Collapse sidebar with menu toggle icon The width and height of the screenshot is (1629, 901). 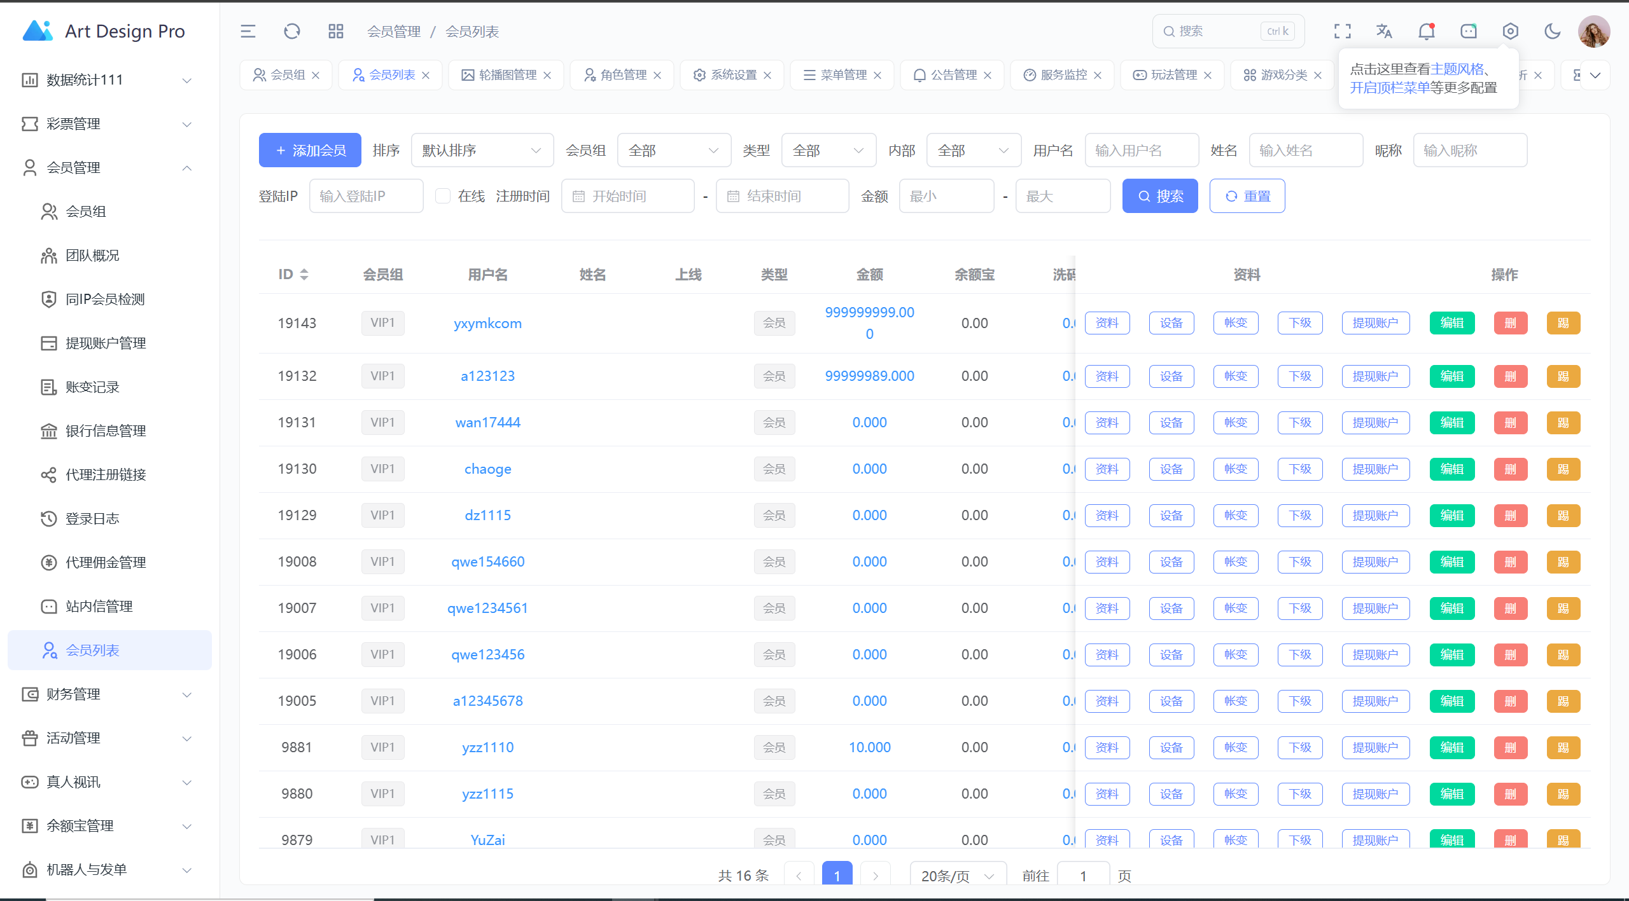point(248,31)
